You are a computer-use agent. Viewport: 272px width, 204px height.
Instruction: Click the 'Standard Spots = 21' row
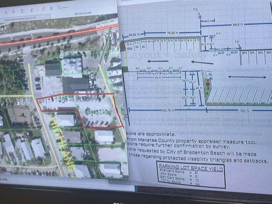click(x=179, y=172)
